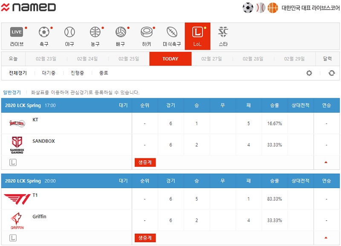Screen dimensions: 341x246
Task: Select the TODAY date tab
Action: click(170, 59)
